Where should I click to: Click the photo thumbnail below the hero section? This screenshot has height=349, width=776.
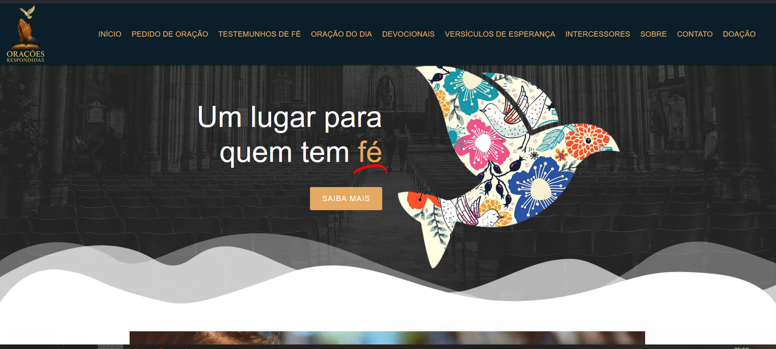[387, 338]
